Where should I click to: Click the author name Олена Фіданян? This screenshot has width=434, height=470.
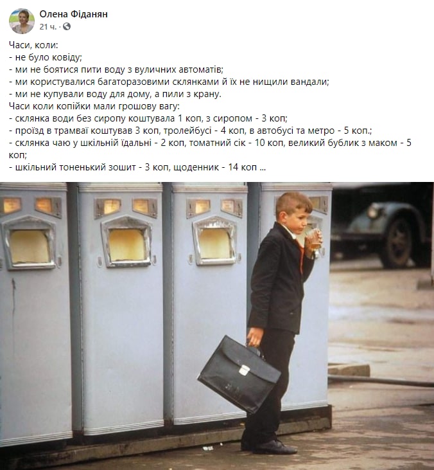click(x=74, y=14)
